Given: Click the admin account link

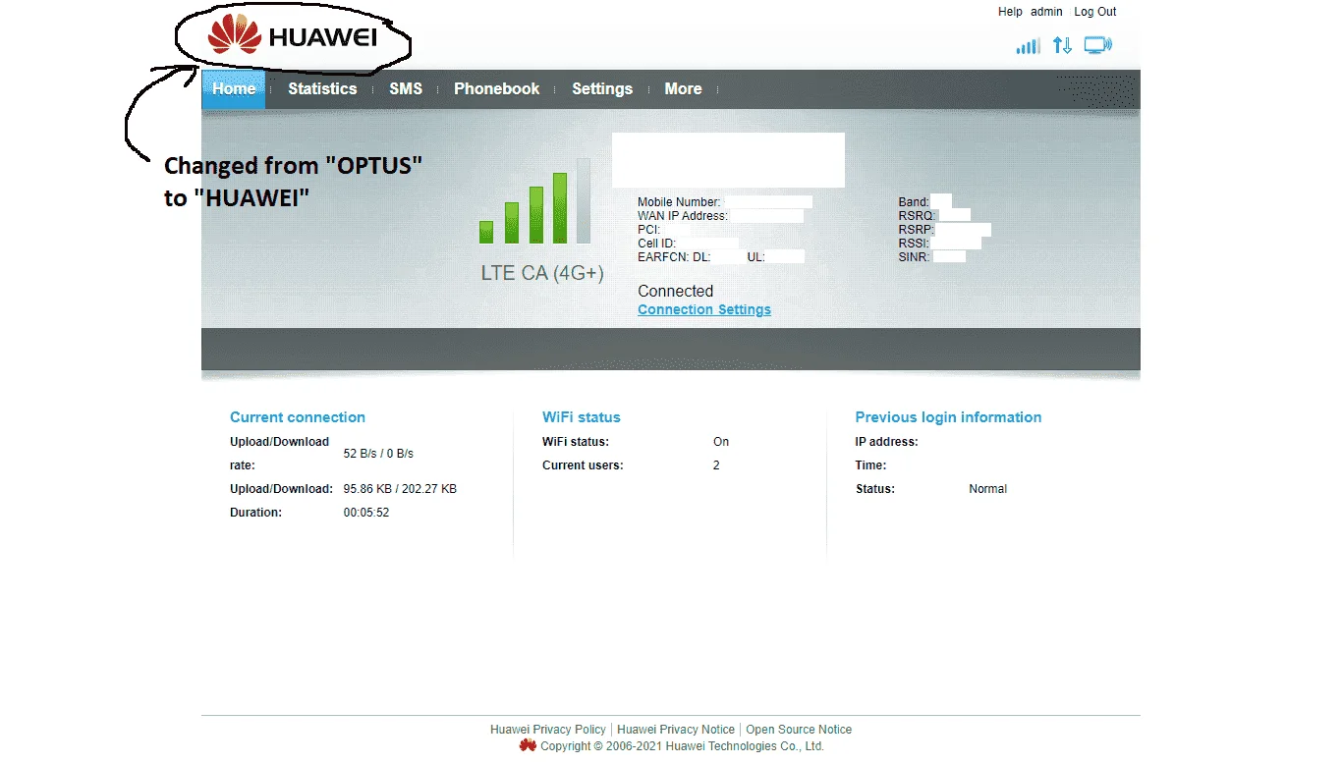Looking at the screenshot, I should (1046, 12).
